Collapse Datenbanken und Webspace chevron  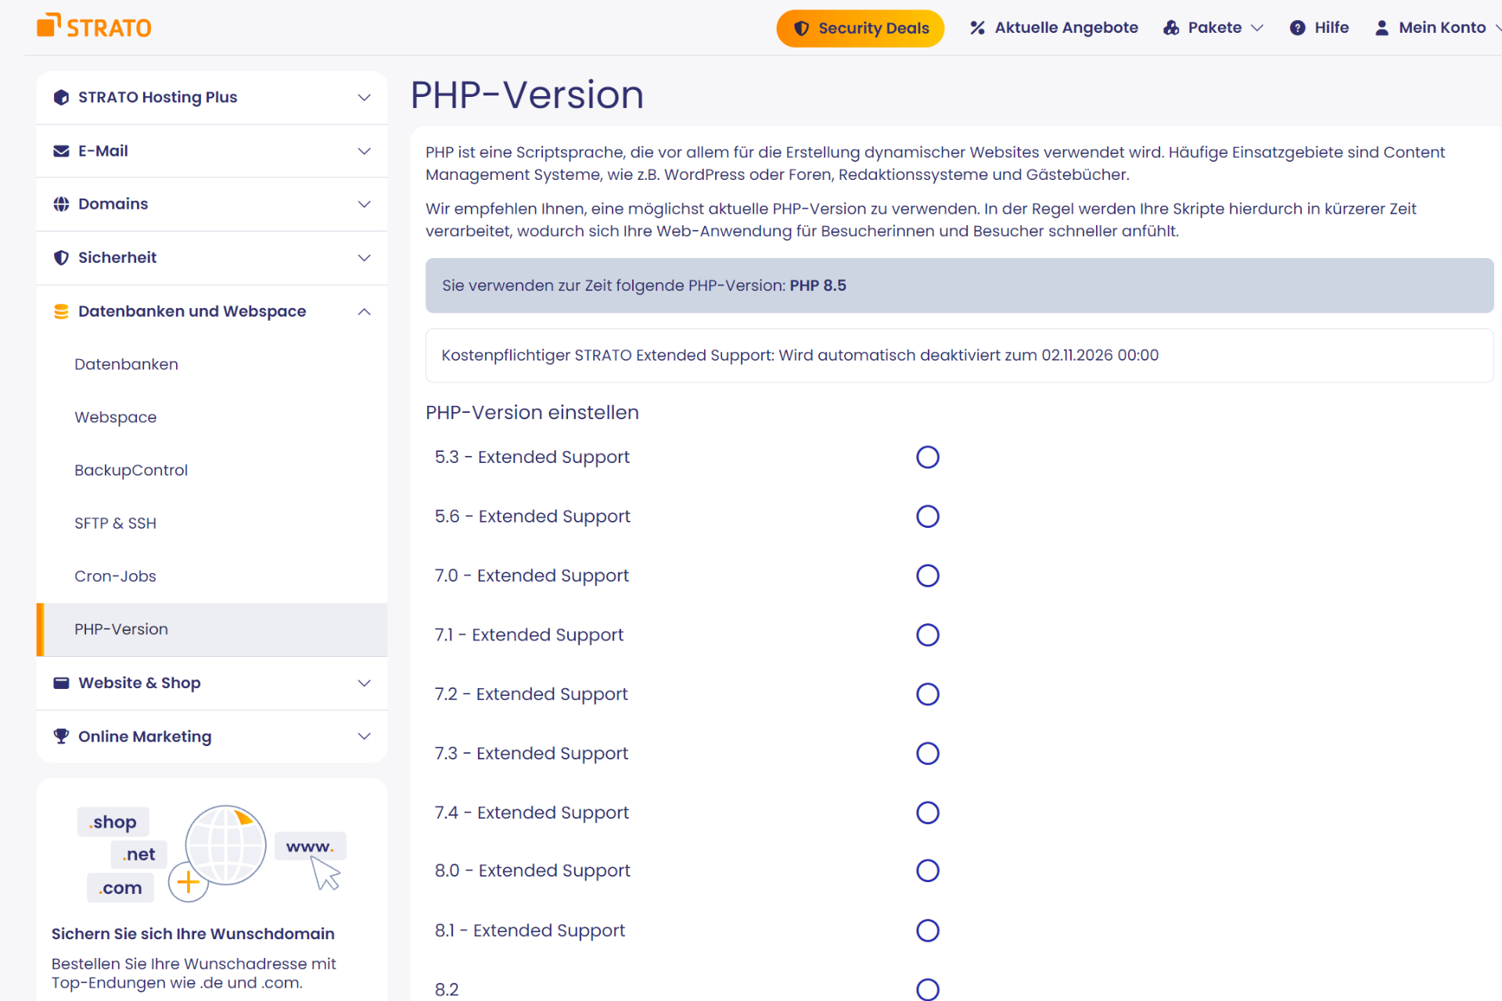pos(364,311)
